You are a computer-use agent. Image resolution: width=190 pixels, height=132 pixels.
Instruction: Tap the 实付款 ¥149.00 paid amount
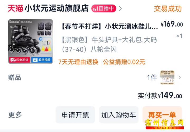click(x=160, y=95)
